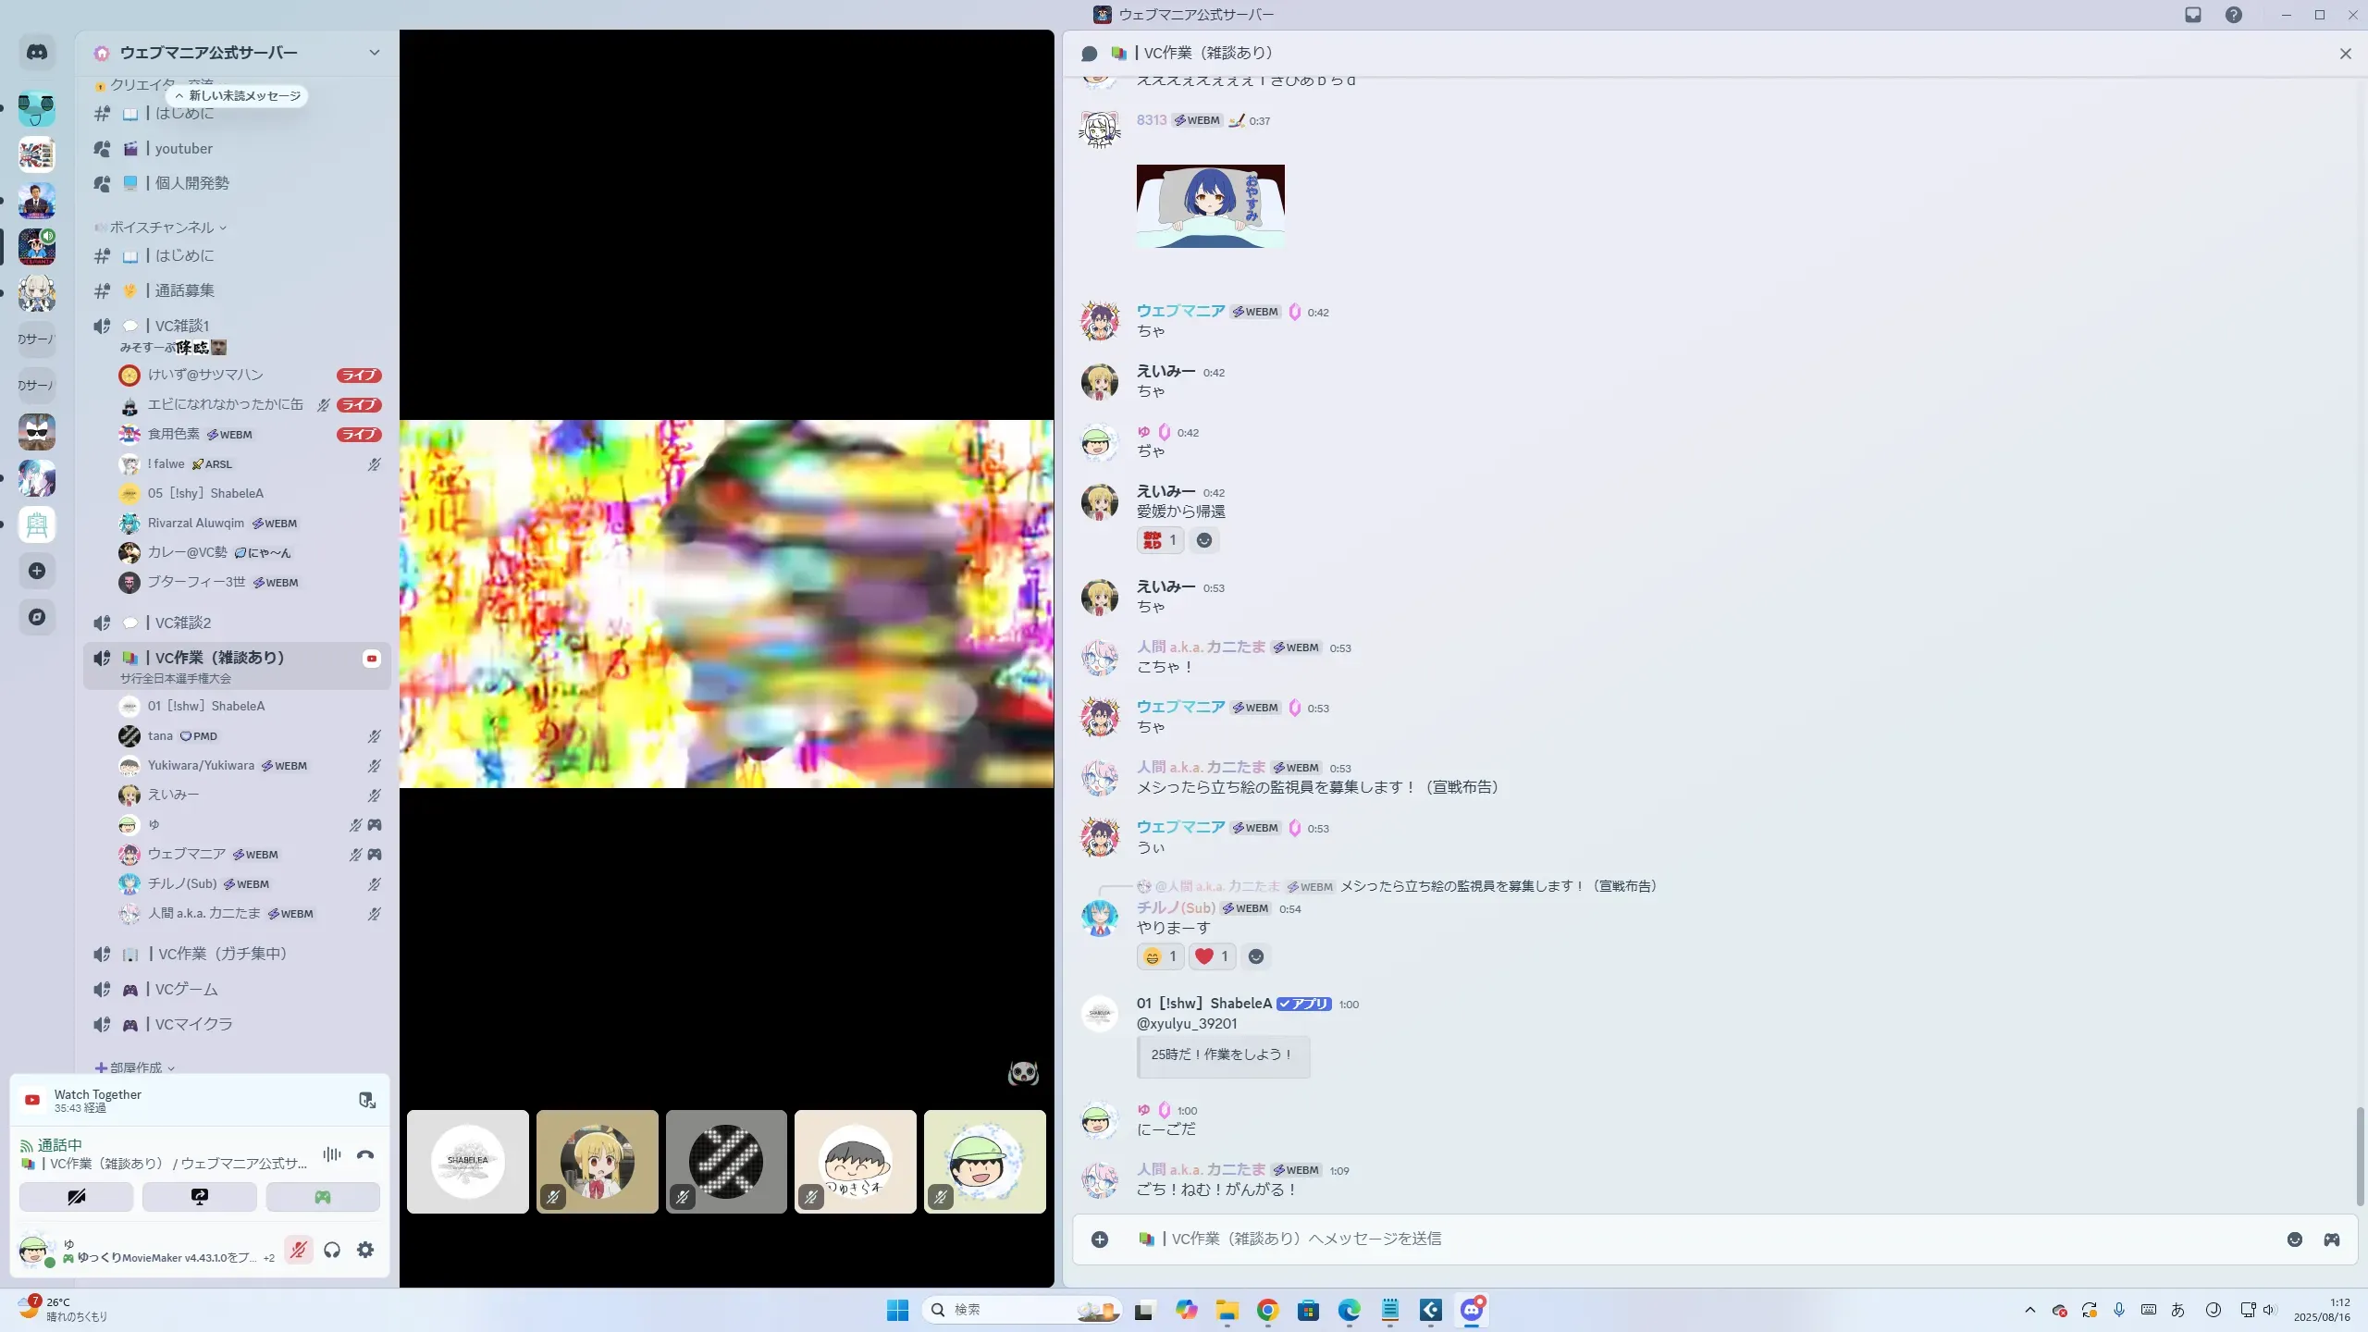The height and width of the screenshot is (1332, 2368).
Task: Open user settings gear
Action: tap(365, 1250)
